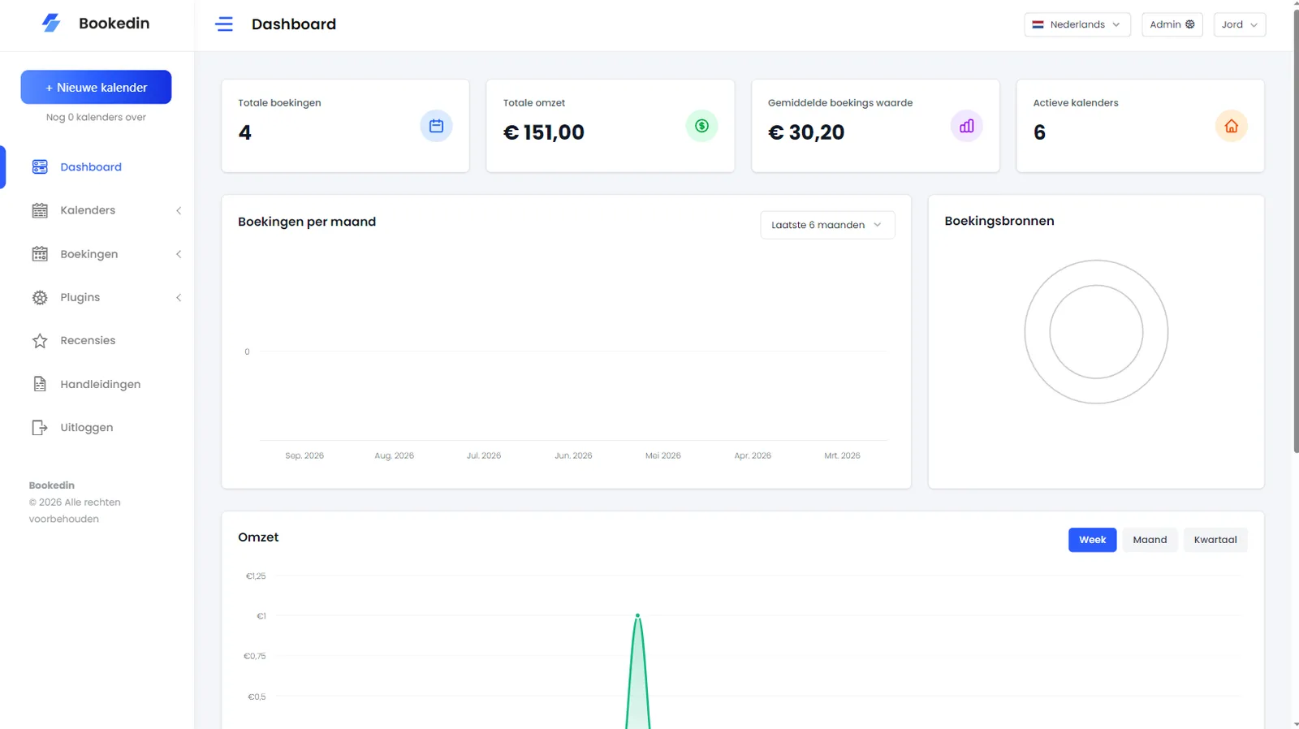
Task: Click the Totale boekingen card value 4
Action: point(245,132)
